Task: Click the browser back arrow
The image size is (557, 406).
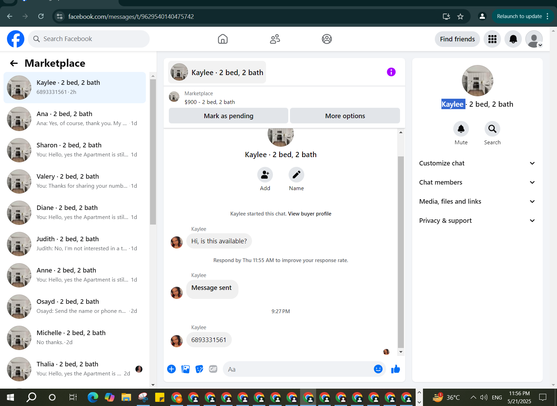Action: tap(10, 16)
